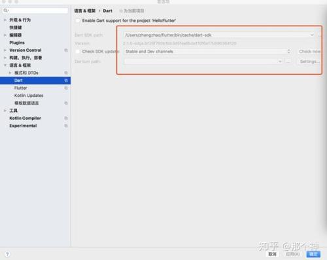Click the Check now button
This screenshot has height=260, width=327.
[x=309, y=52]
